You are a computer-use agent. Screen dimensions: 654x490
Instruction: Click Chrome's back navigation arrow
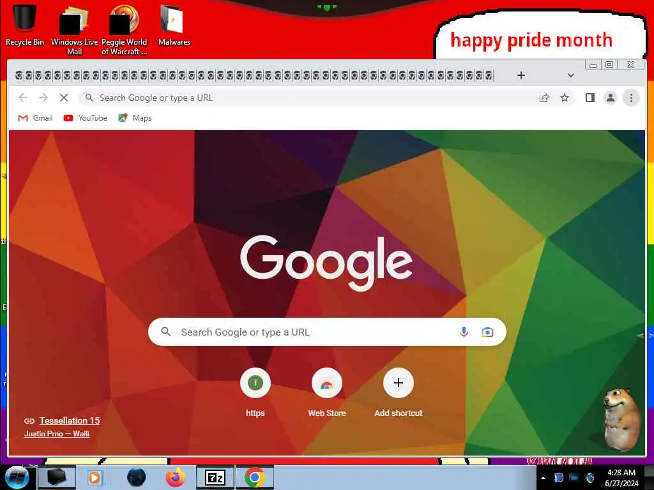(23, 98)
